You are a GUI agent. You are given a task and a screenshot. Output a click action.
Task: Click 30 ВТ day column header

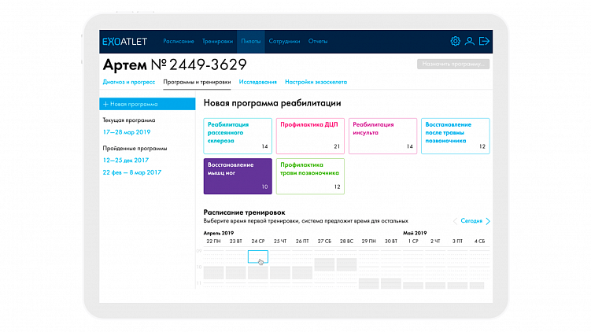(391, 242)
